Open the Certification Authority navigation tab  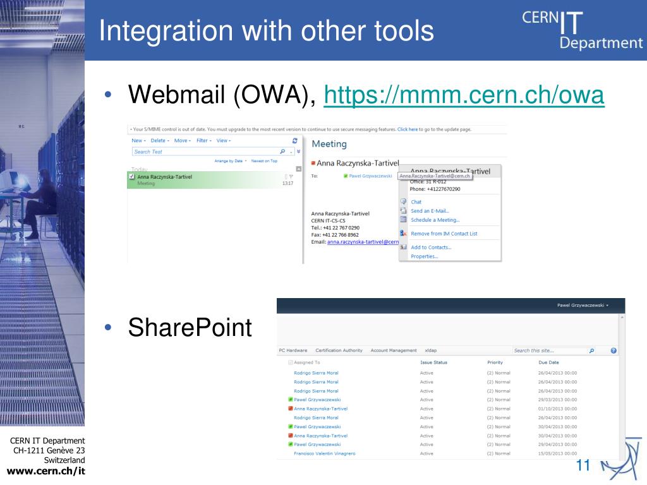339,350
